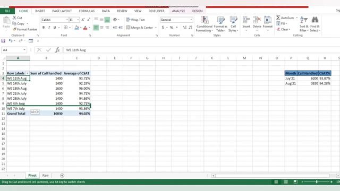Switch to Page Break Preview icon
This screenshot has height=191, width=340.
(x=295, y=182)
